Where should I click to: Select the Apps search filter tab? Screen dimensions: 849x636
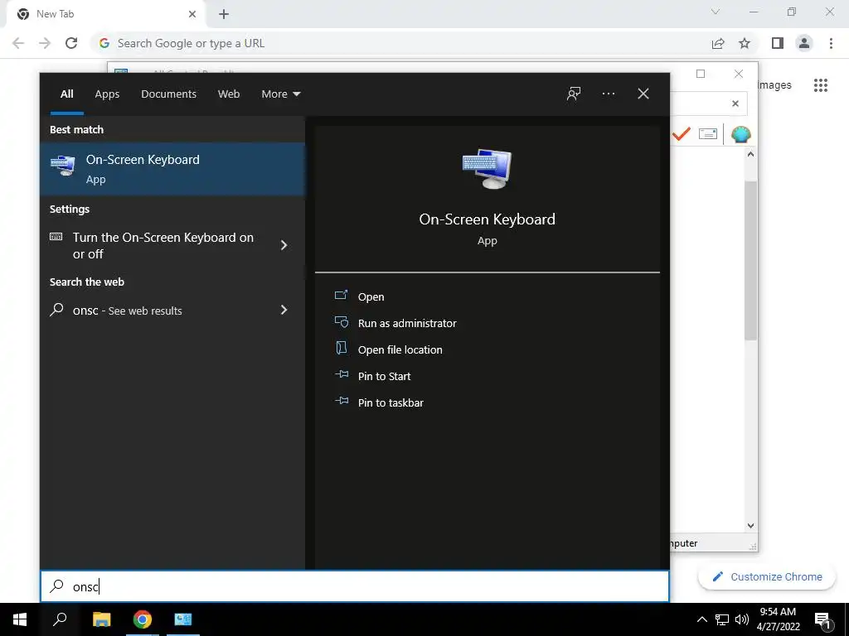(x=107, y=94)
